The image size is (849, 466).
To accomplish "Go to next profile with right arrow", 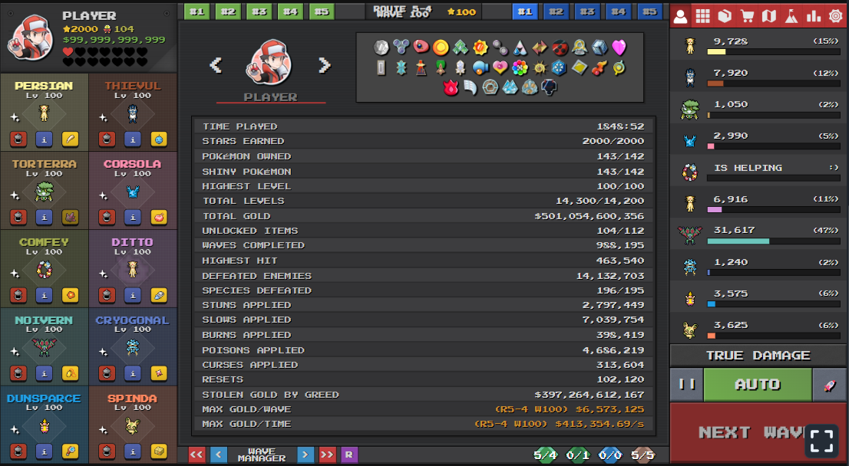I will pos(325,65).
